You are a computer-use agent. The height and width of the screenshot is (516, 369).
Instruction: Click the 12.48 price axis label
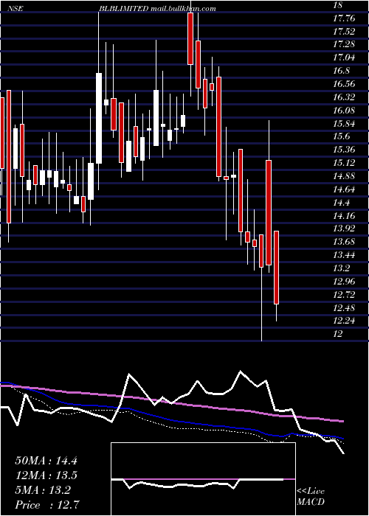[x=344, y=307]
